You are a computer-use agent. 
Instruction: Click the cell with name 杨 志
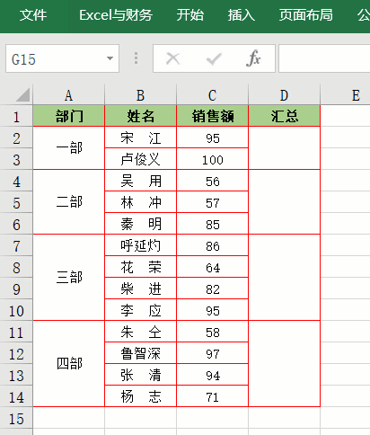[x=141, y=396]
